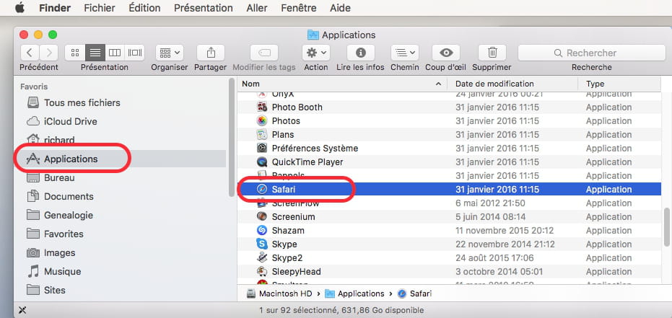Open the Organiser dropdown

coord(170,53)
